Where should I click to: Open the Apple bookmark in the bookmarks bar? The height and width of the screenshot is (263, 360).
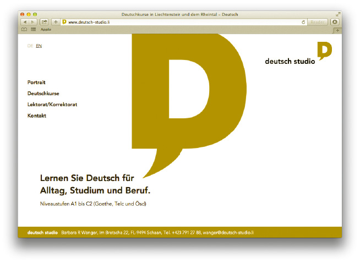[45, 29]
